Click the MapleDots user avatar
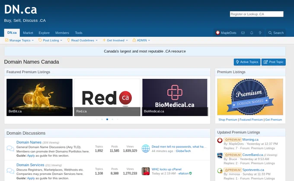This screenshot has width=294, height=181. tap(217, 32)
